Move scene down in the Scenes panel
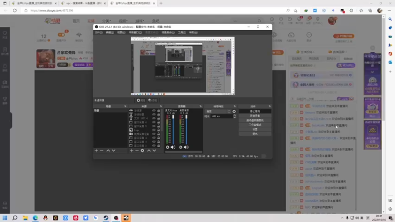 pos(114,150)
